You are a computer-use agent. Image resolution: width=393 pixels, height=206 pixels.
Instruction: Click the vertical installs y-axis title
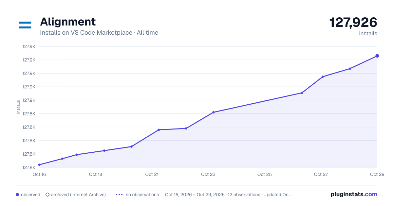(x=18, y=107)
